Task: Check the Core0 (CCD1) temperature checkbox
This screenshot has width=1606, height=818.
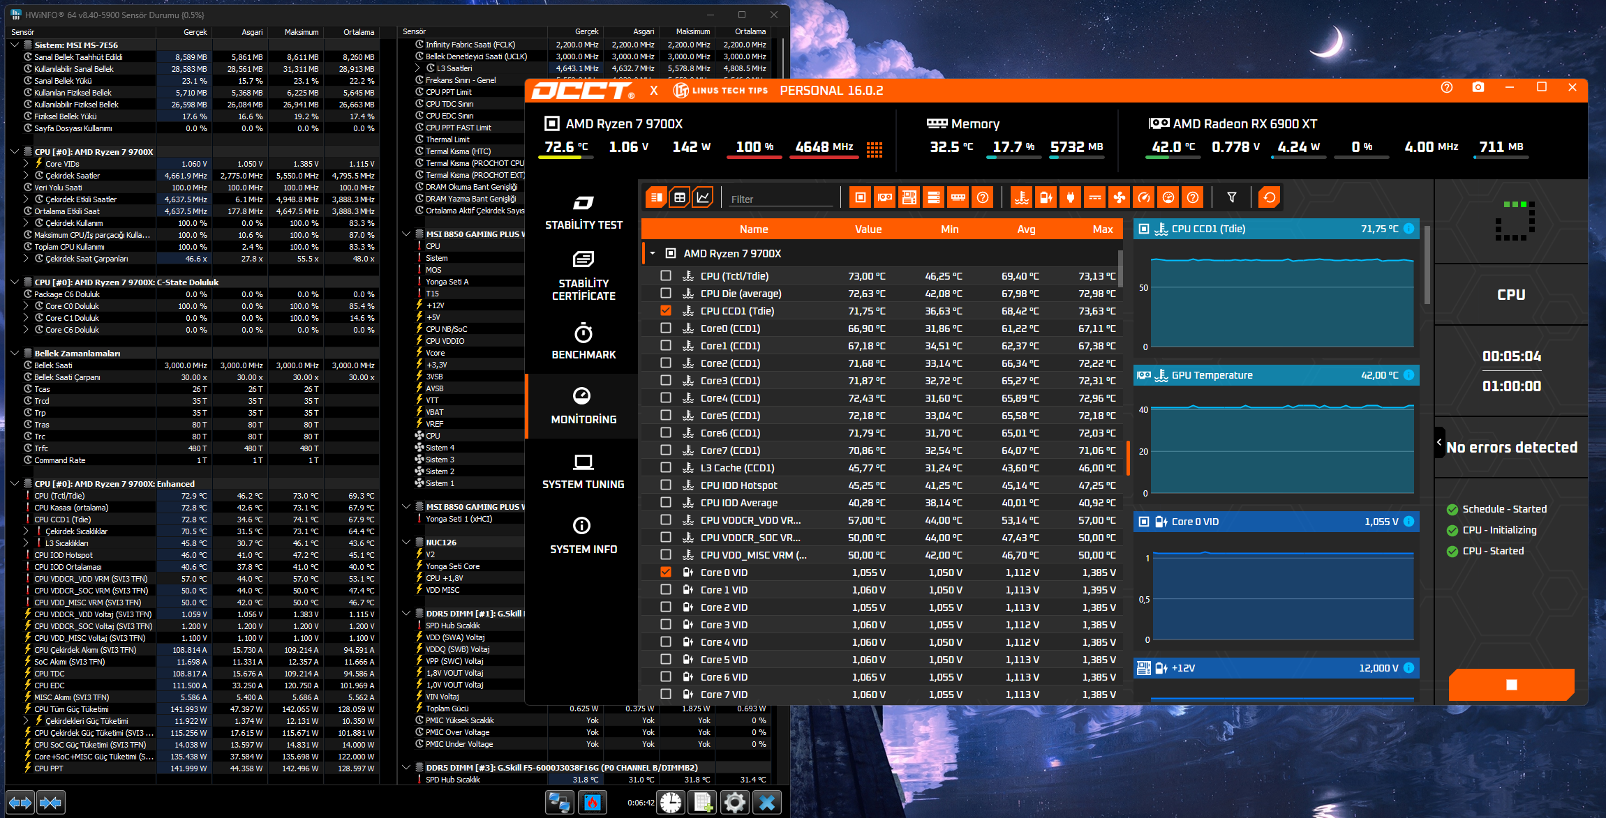Action: [x=666, y=328]
